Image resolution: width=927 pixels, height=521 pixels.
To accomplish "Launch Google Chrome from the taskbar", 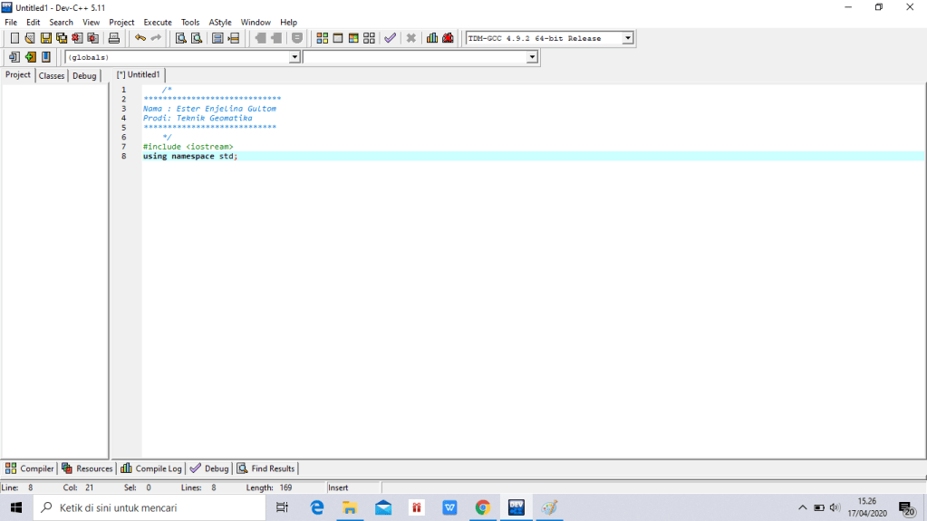I will 482,507.
